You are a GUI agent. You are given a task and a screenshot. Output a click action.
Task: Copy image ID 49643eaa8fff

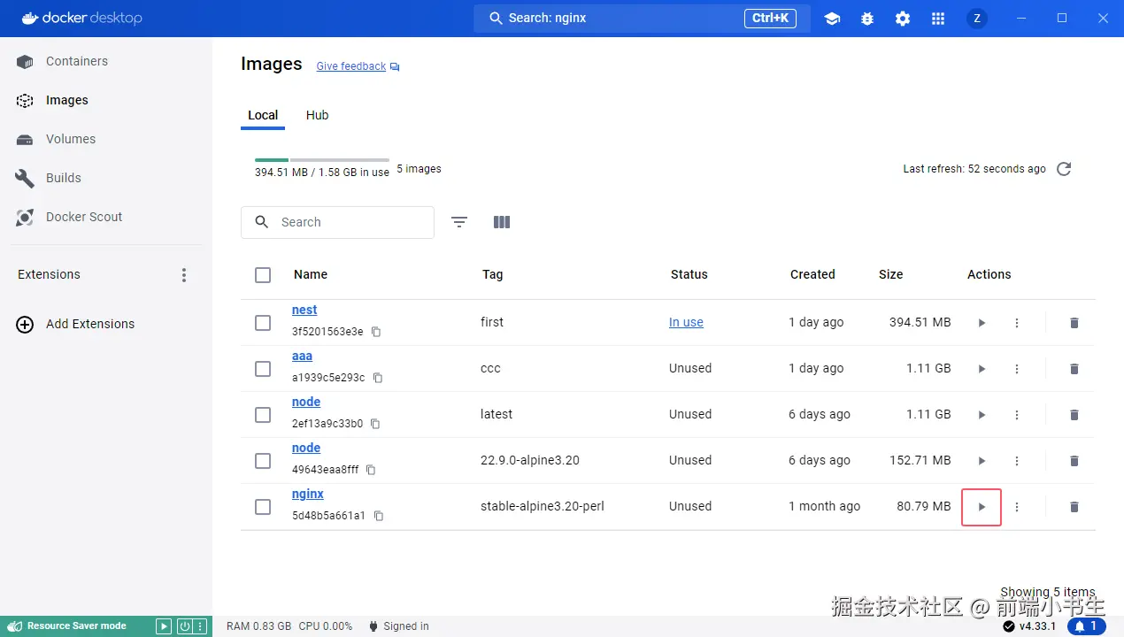tap(371, 470)
